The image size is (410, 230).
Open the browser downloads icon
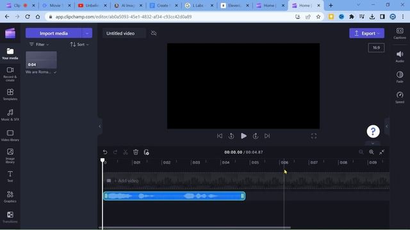click(372, 17)
